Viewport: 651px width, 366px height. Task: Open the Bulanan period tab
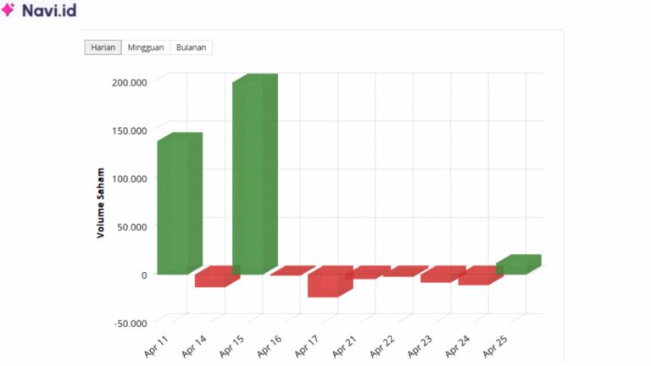(x=192, y=47)
